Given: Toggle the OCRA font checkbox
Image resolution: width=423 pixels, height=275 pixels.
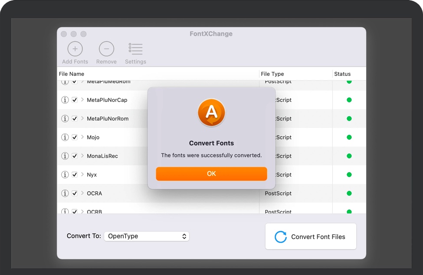Looking at the screenshot, I should 75,193.
